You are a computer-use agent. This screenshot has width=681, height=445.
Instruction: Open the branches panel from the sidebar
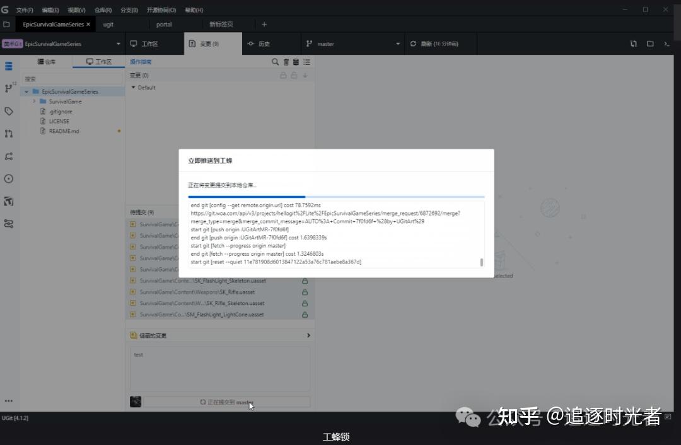tap(8, 88)
